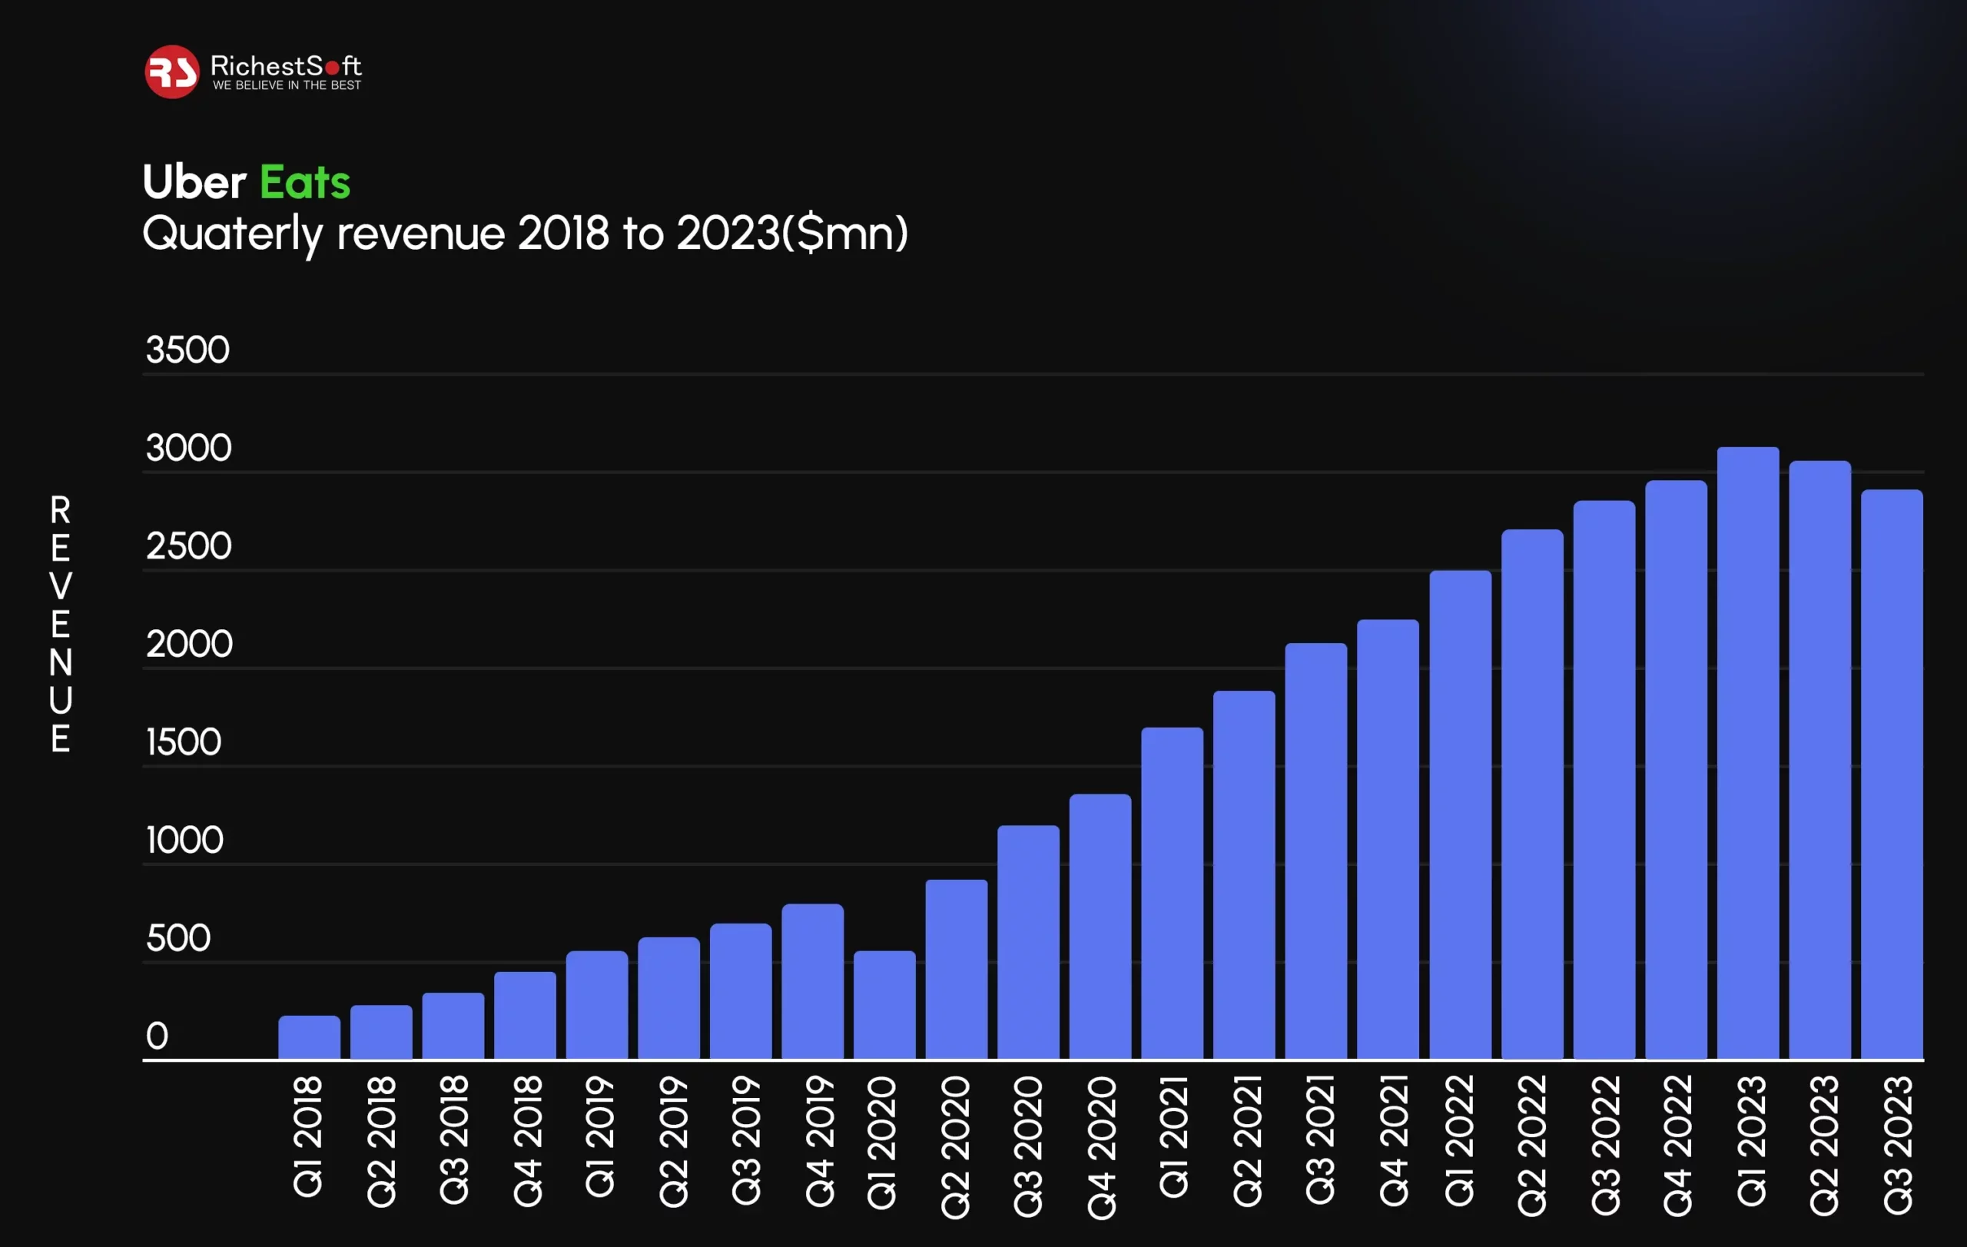Select the Q1 2018 bar

coord(310,1037)
